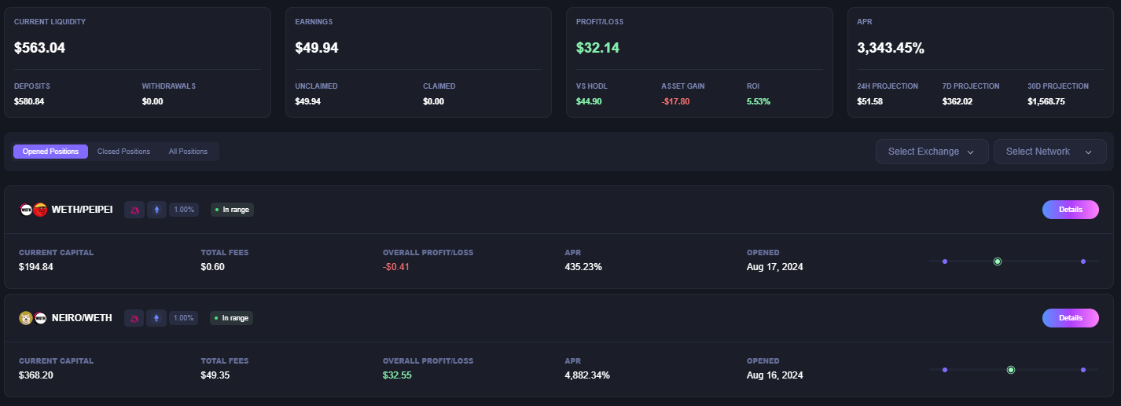Click the NEIRO dog token icon

(26, 318)
